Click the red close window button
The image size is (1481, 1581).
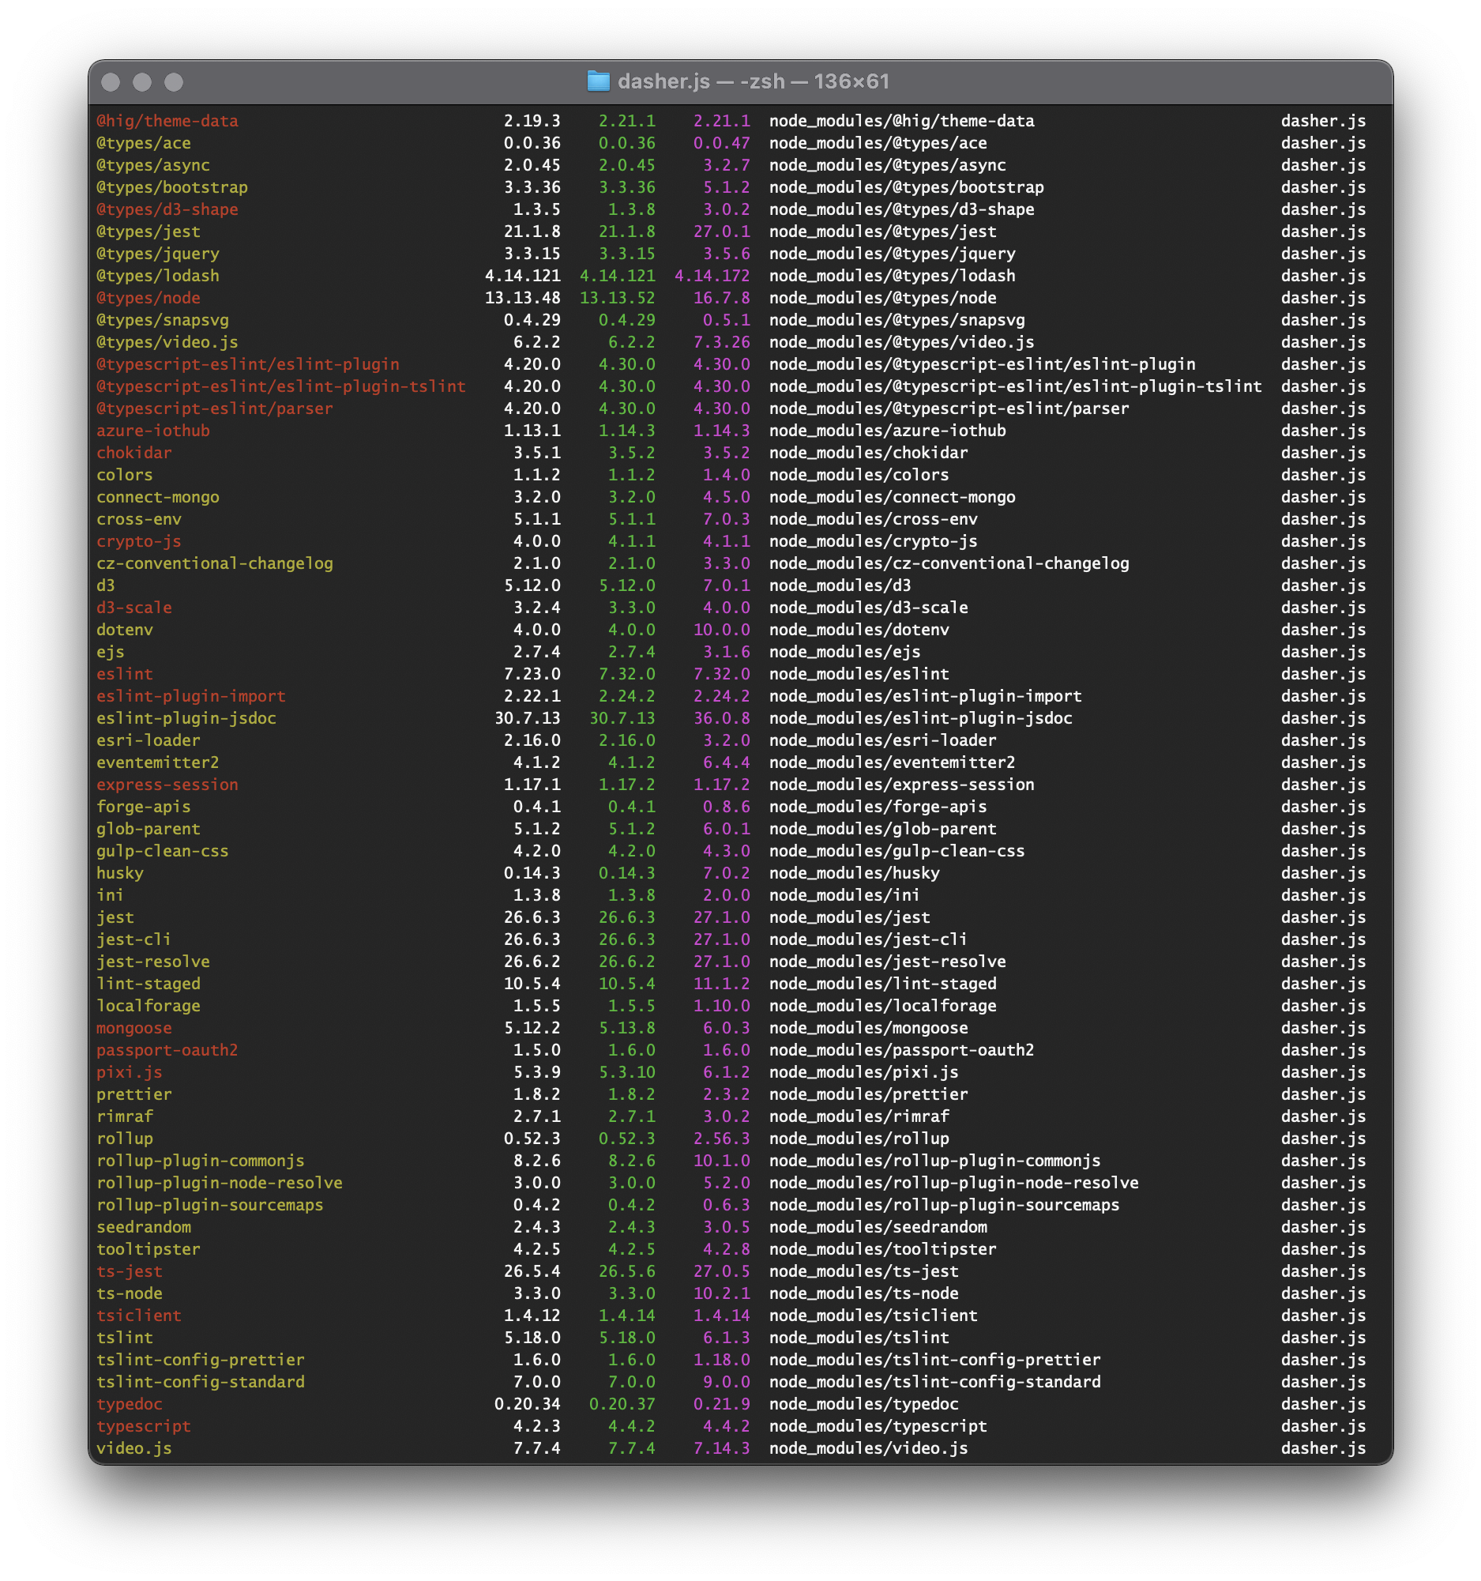[x=111, y=82]
